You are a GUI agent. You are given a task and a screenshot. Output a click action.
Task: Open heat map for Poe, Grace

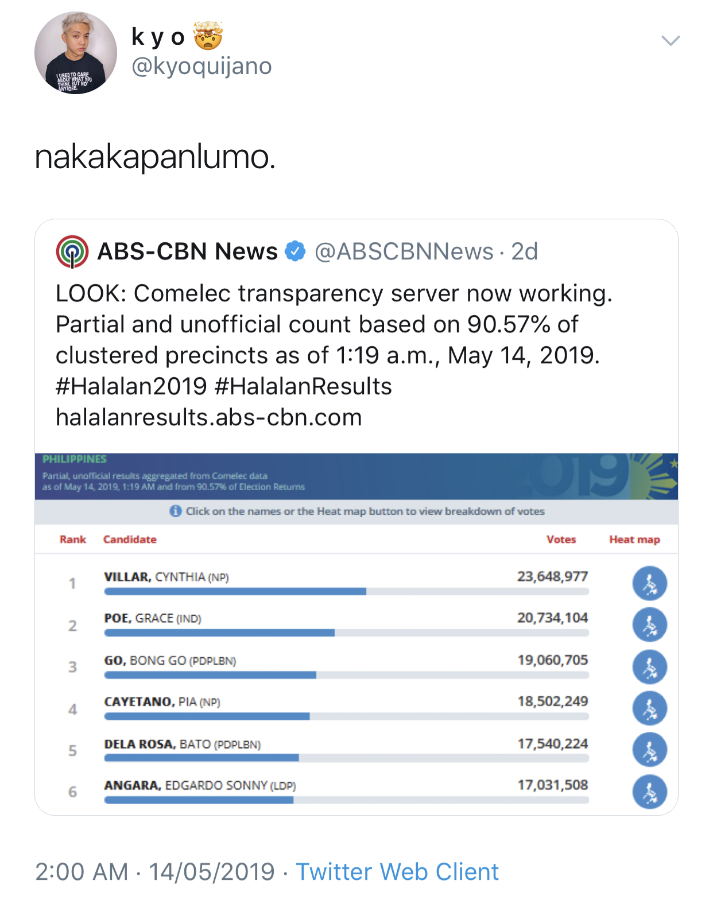click(x=649, y=625)
